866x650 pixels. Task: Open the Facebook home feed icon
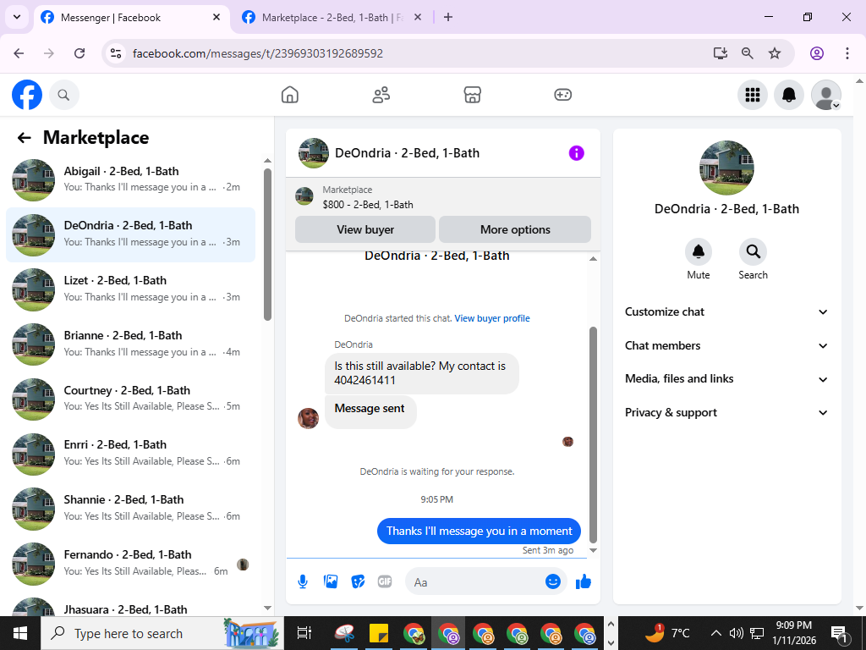click(289, 95)
